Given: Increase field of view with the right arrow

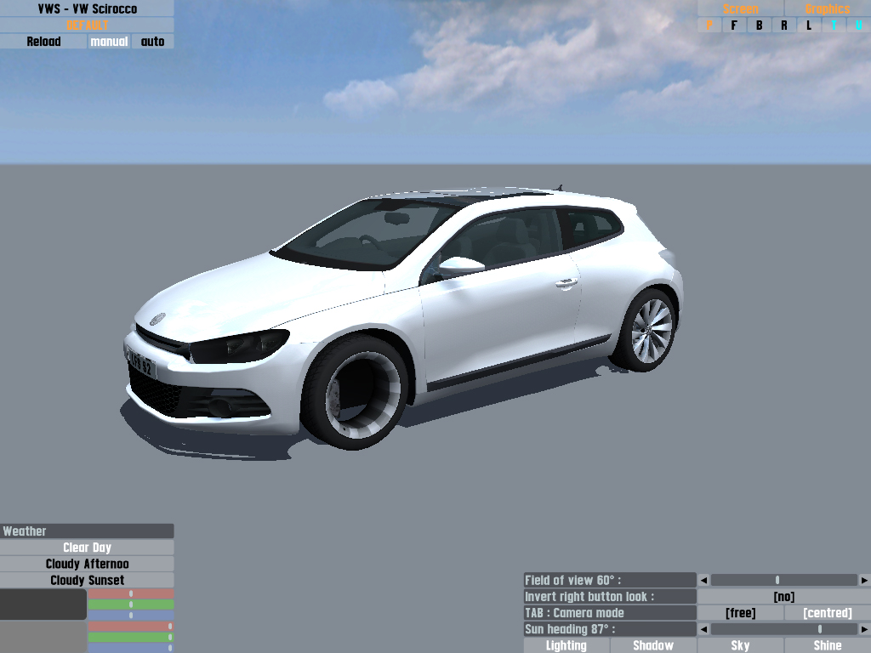Looking at the screenshot, I should click(864, 580).
